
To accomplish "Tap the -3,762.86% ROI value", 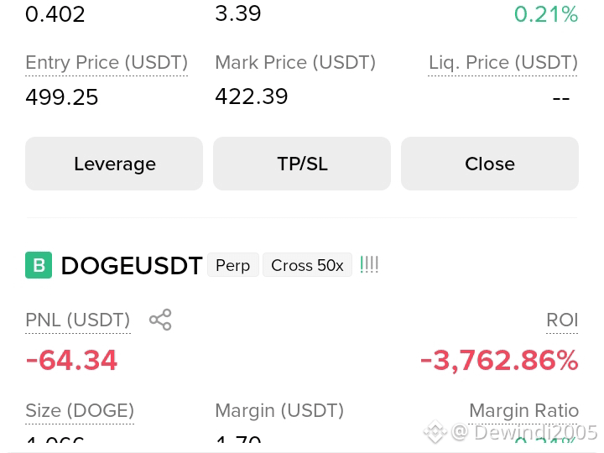I will click(x=499, y=361).
